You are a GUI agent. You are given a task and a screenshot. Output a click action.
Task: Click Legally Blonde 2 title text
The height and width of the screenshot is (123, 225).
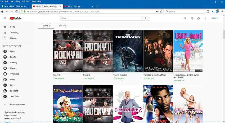[x=186, y=76]
